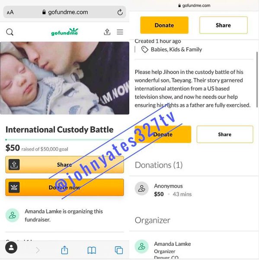Screen dimensions: 259x260
Task: Click the gofundme logo
Action: point(64,32)
